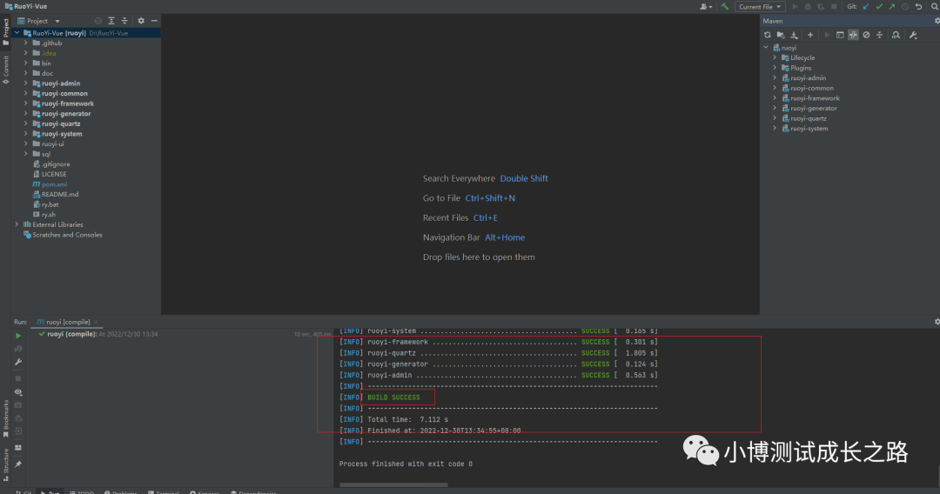The image size is (940, 494).
Task: Open Maven panel options gear
Action: tap(937, 21)
